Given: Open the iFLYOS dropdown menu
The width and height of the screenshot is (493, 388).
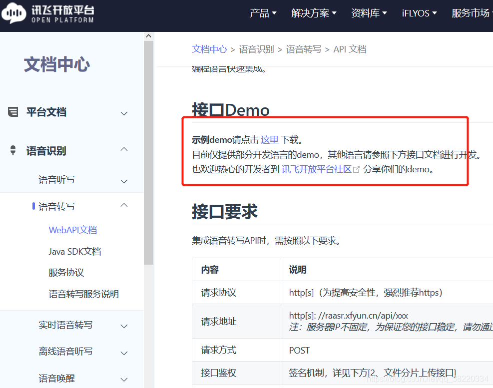Looking at the screenshot, I should coord(420,13).
